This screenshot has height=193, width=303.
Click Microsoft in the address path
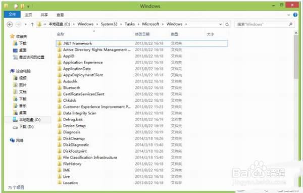pos(150,24)
